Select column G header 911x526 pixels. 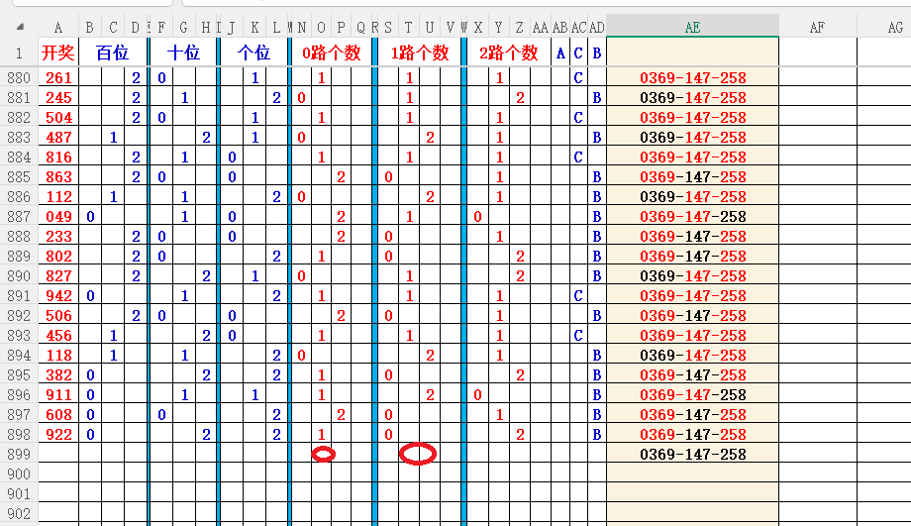183,28
